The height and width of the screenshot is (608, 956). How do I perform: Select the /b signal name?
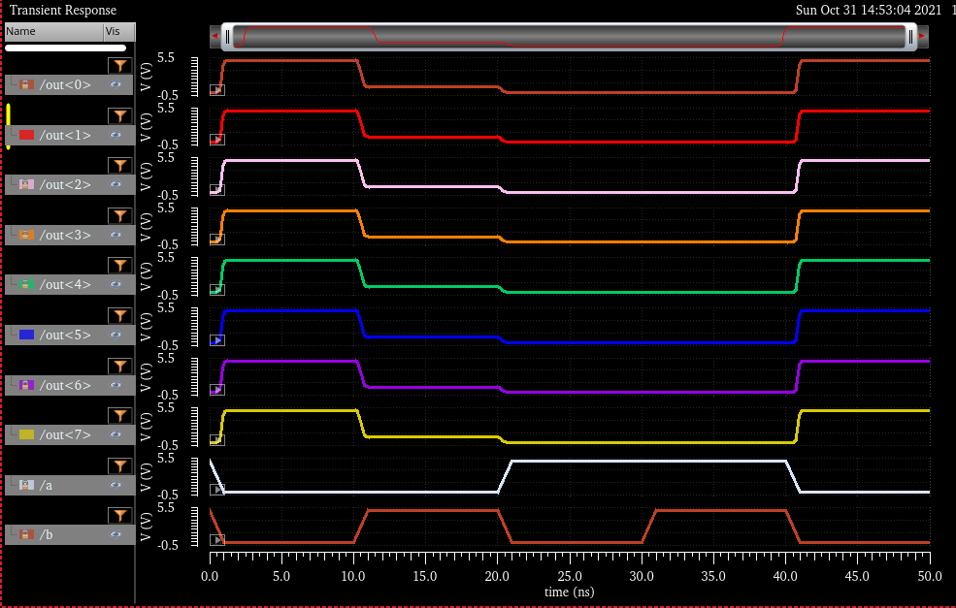47,535
